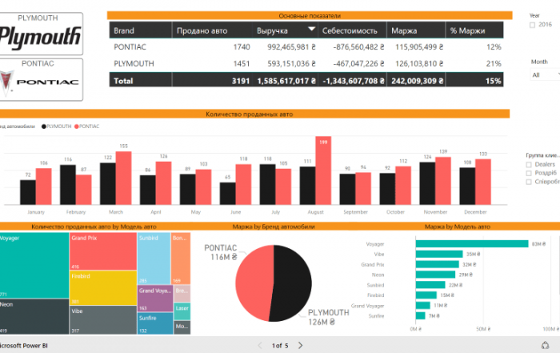560x353 pixels.
Task: Select the Grand Prix treemap tile
Action: pyautogui.click(x=103, y=251)
